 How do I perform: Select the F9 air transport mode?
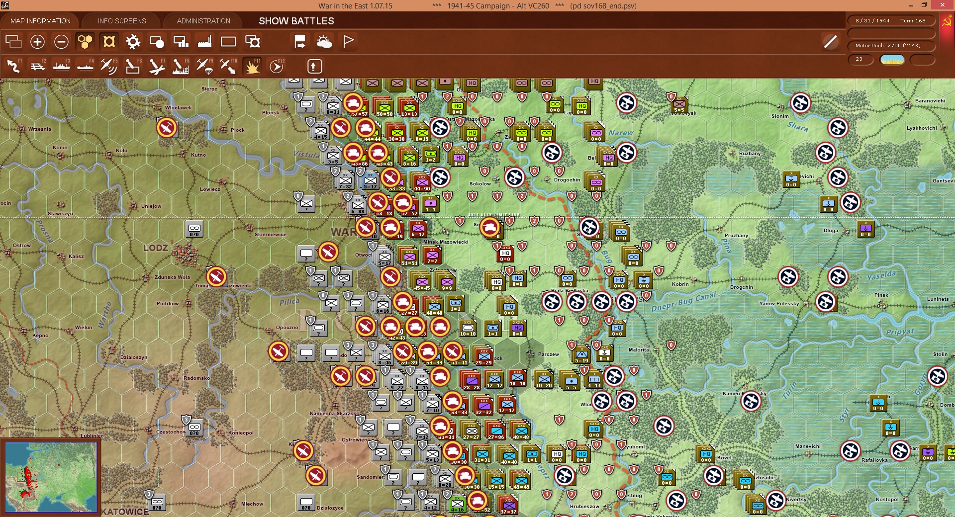click(x=204, y=66)
